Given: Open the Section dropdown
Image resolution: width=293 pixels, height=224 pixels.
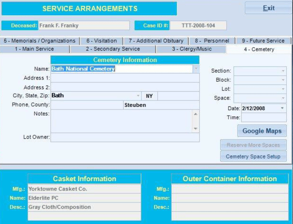Looking at the screenshot, I should [x=283, y=71].
